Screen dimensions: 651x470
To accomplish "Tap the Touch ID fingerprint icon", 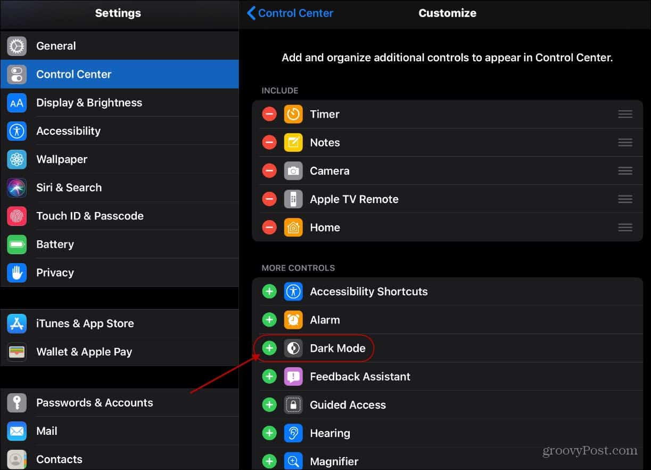I will point(17,216).
